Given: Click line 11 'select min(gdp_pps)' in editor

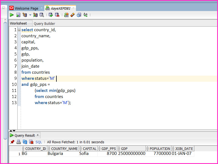Looking at the screenshot, I should [55, 91].
